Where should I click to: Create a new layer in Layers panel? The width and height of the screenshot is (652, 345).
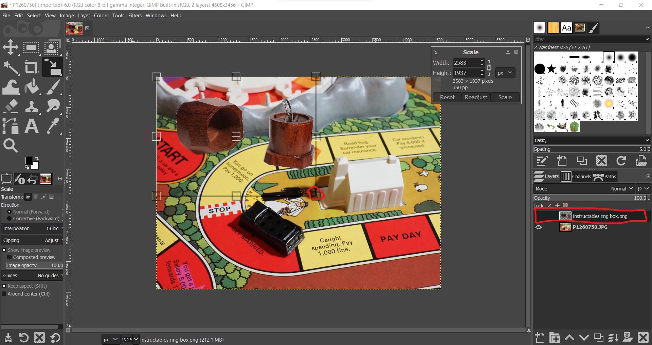click(x=539, y=338)
